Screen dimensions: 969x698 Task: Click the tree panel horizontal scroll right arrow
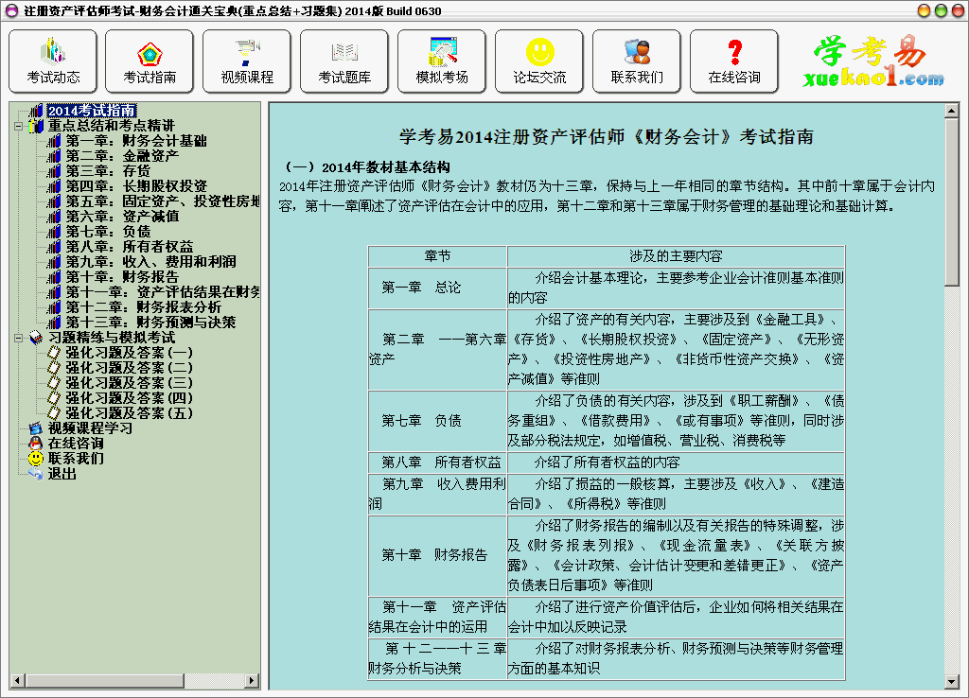point(253,681)
